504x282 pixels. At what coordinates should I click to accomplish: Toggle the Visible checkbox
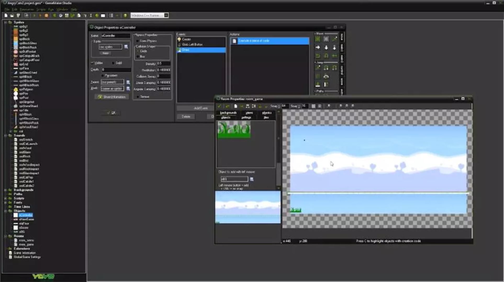coord(92,63)
